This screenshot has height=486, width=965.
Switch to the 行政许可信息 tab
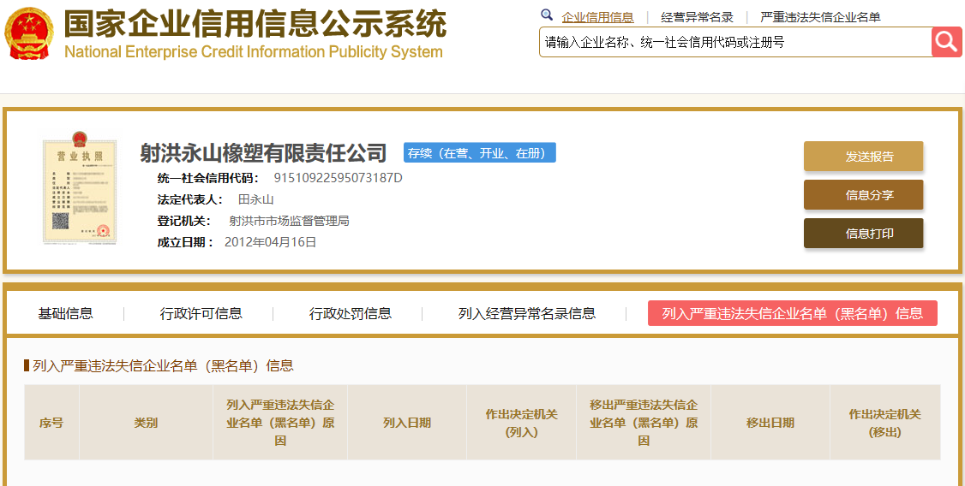tap(201, 313)
